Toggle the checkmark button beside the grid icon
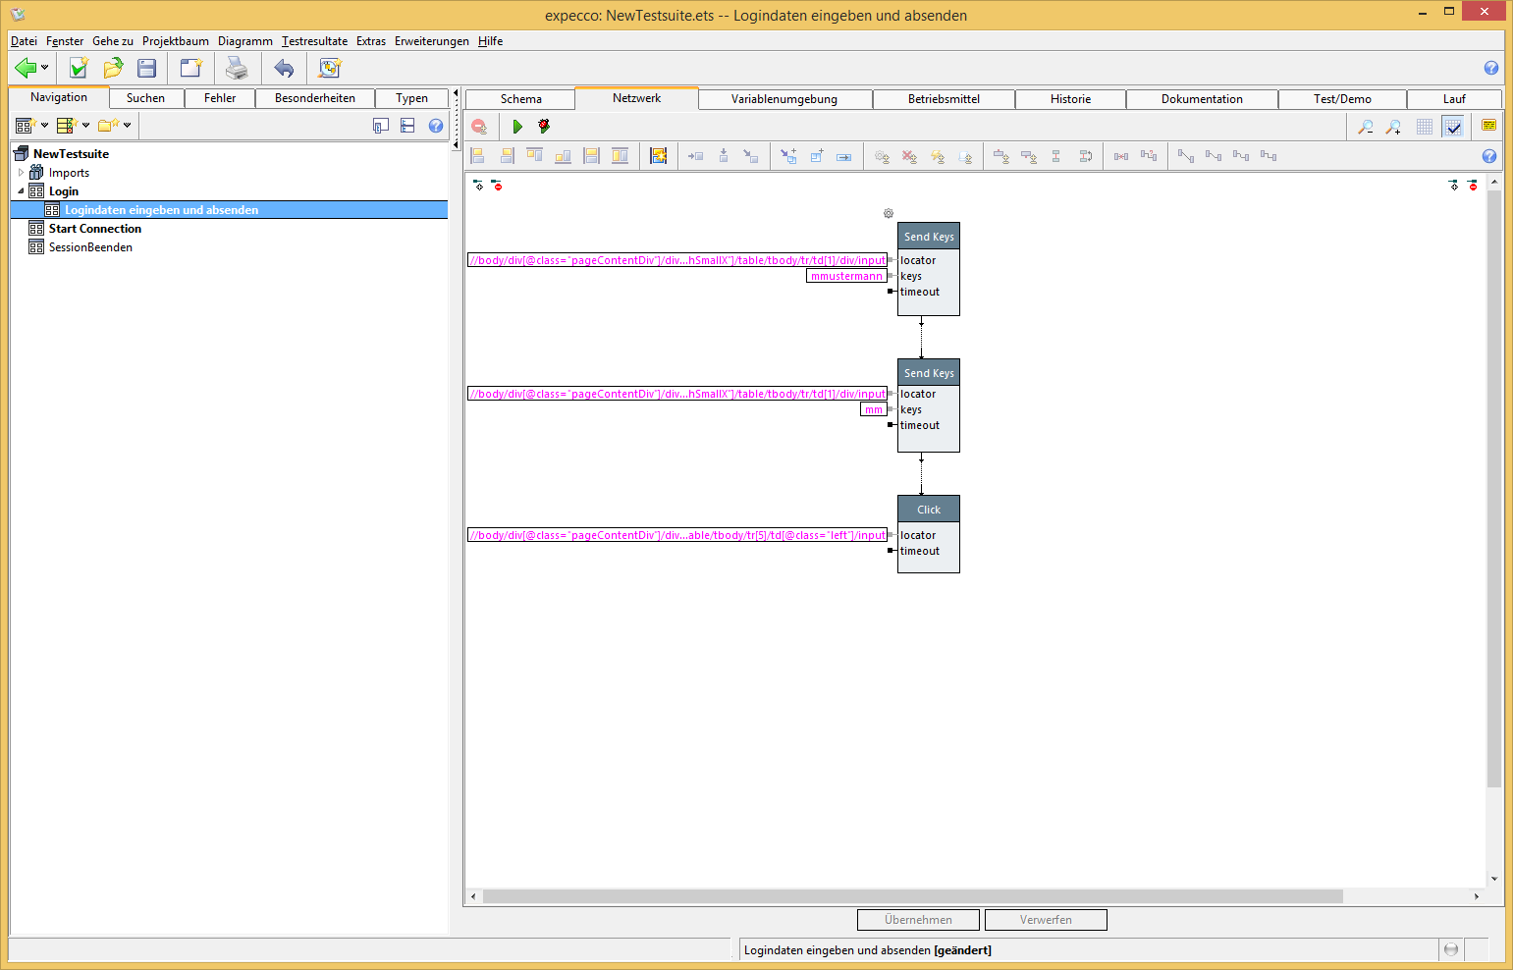 1453,127
